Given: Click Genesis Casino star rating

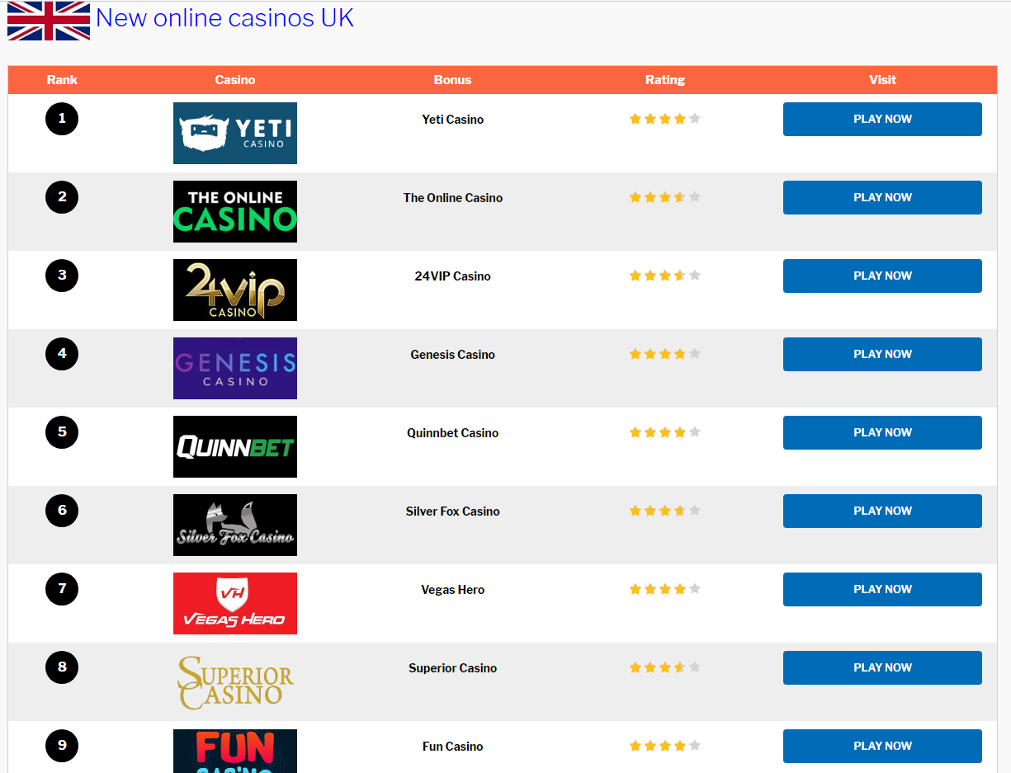Looking at the screenshot, I should tap(665, 354).
